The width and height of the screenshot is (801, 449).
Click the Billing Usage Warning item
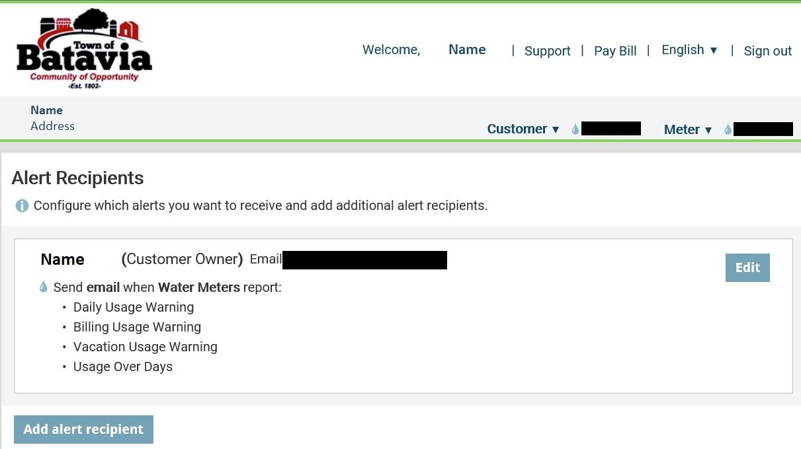click(137, 327)
